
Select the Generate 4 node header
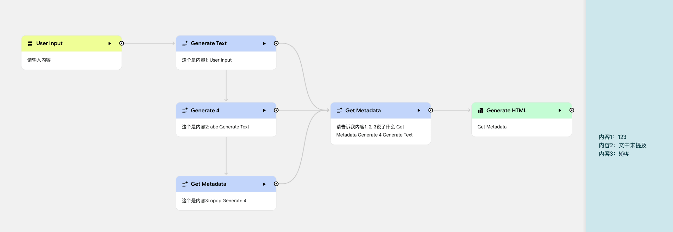(225, 111)
